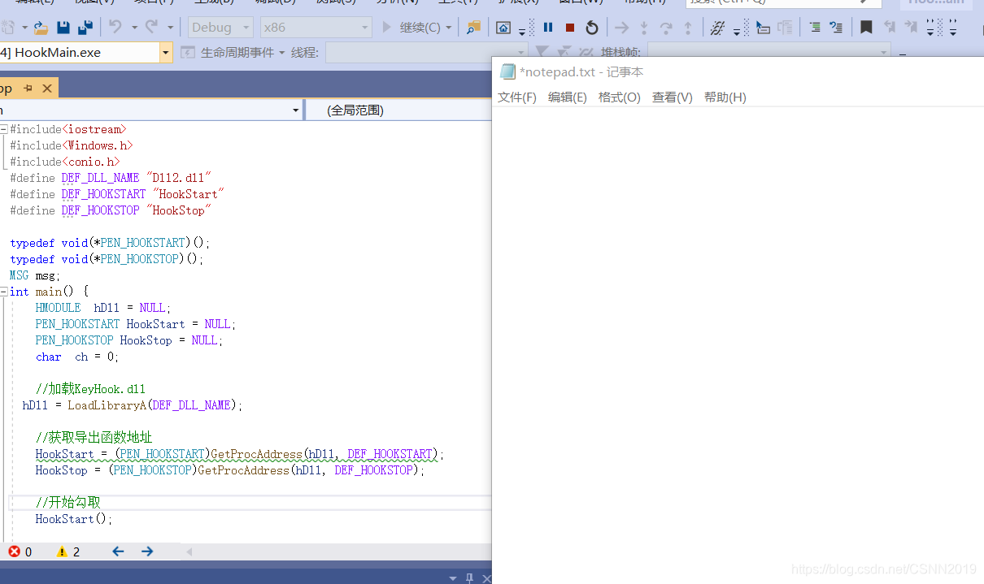Click the Show Next Statement arrow

click(622, 28)
